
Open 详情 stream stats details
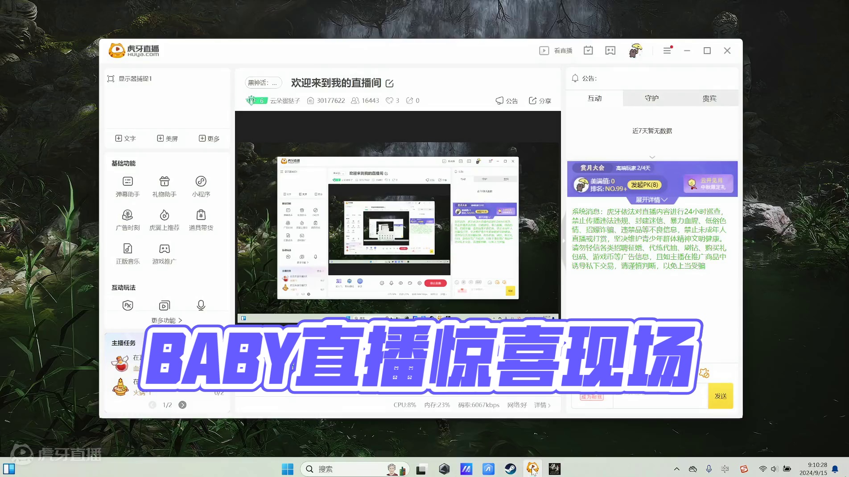coord(542,405)
